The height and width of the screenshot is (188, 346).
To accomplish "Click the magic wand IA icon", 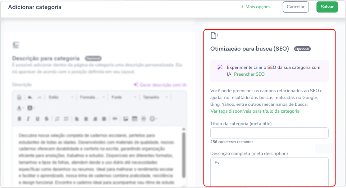I will (x=220, y=67).
